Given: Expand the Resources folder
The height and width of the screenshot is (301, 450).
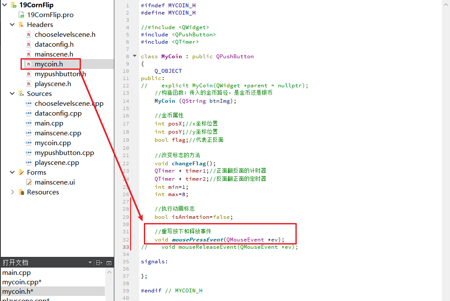Looking at the screenshot, I should pyautogui.click(x=12, y=192).
